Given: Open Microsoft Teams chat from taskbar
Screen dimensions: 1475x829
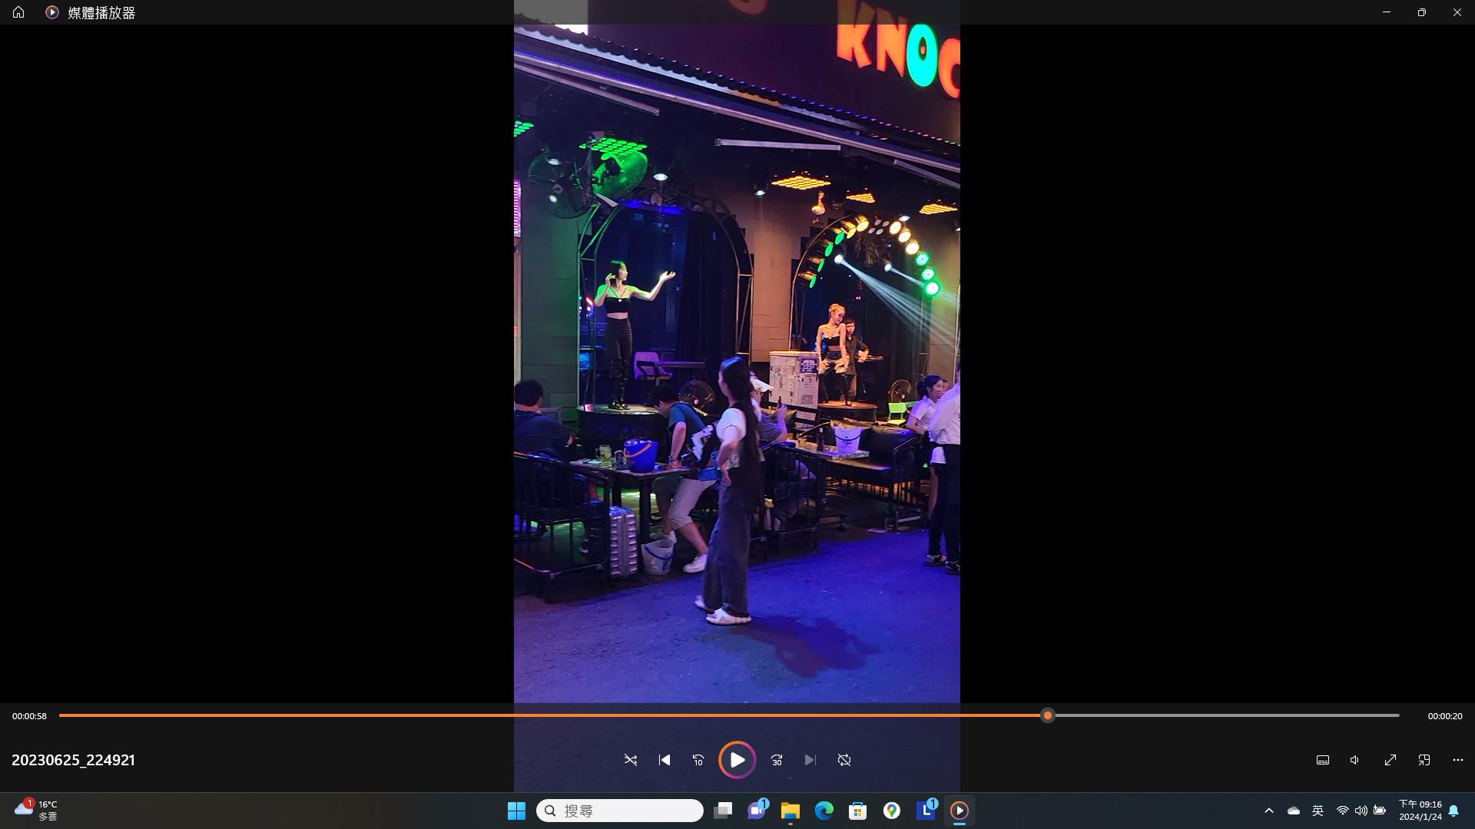Looking at the screenshot, I should click(757, 811).
